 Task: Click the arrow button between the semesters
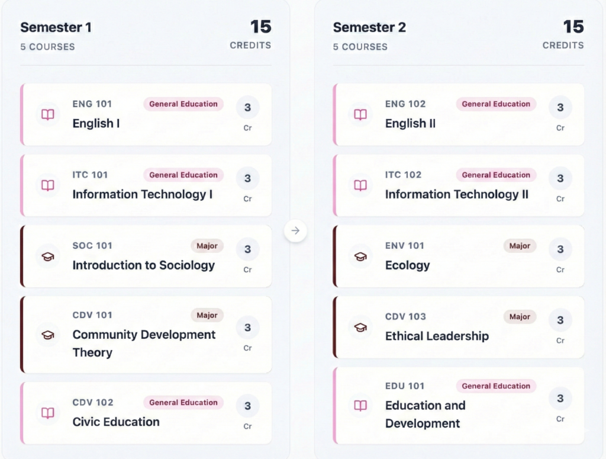click(x=296, y=231)
